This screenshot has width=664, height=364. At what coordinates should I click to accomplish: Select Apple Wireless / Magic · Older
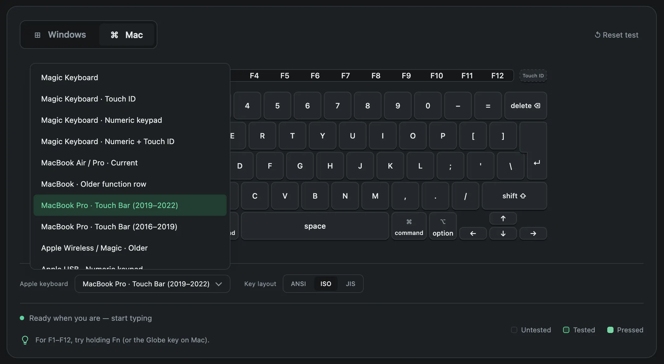click(x=130, y=248)
